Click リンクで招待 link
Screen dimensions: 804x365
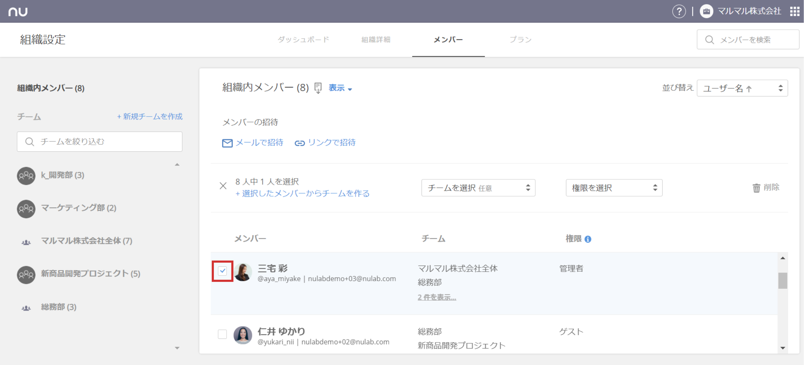coord(332,142)
